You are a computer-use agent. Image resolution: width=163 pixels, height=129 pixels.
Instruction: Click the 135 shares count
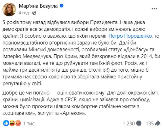point(149,123)
